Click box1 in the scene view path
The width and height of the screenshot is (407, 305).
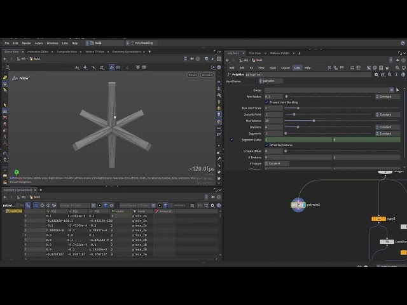(35, 59)
